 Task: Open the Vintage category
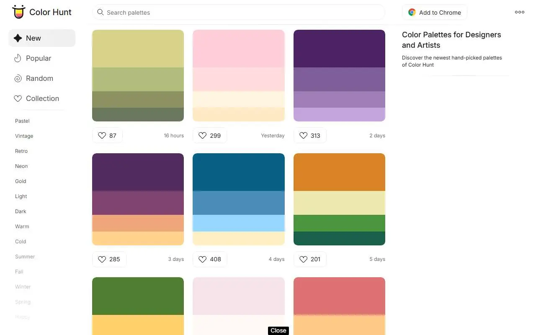pyautogui.click(x=24, y=136)
